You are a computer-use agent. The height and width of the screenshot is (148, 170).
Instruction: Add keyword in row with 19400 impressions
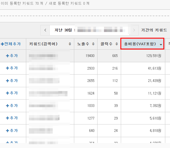tap(12, 56)
